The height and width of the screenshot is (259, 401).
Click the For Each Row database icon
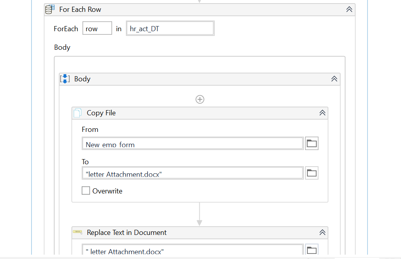[49, 9]
